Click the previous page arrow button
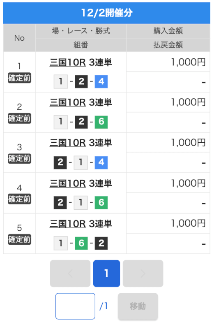 (x=70, y=273)
